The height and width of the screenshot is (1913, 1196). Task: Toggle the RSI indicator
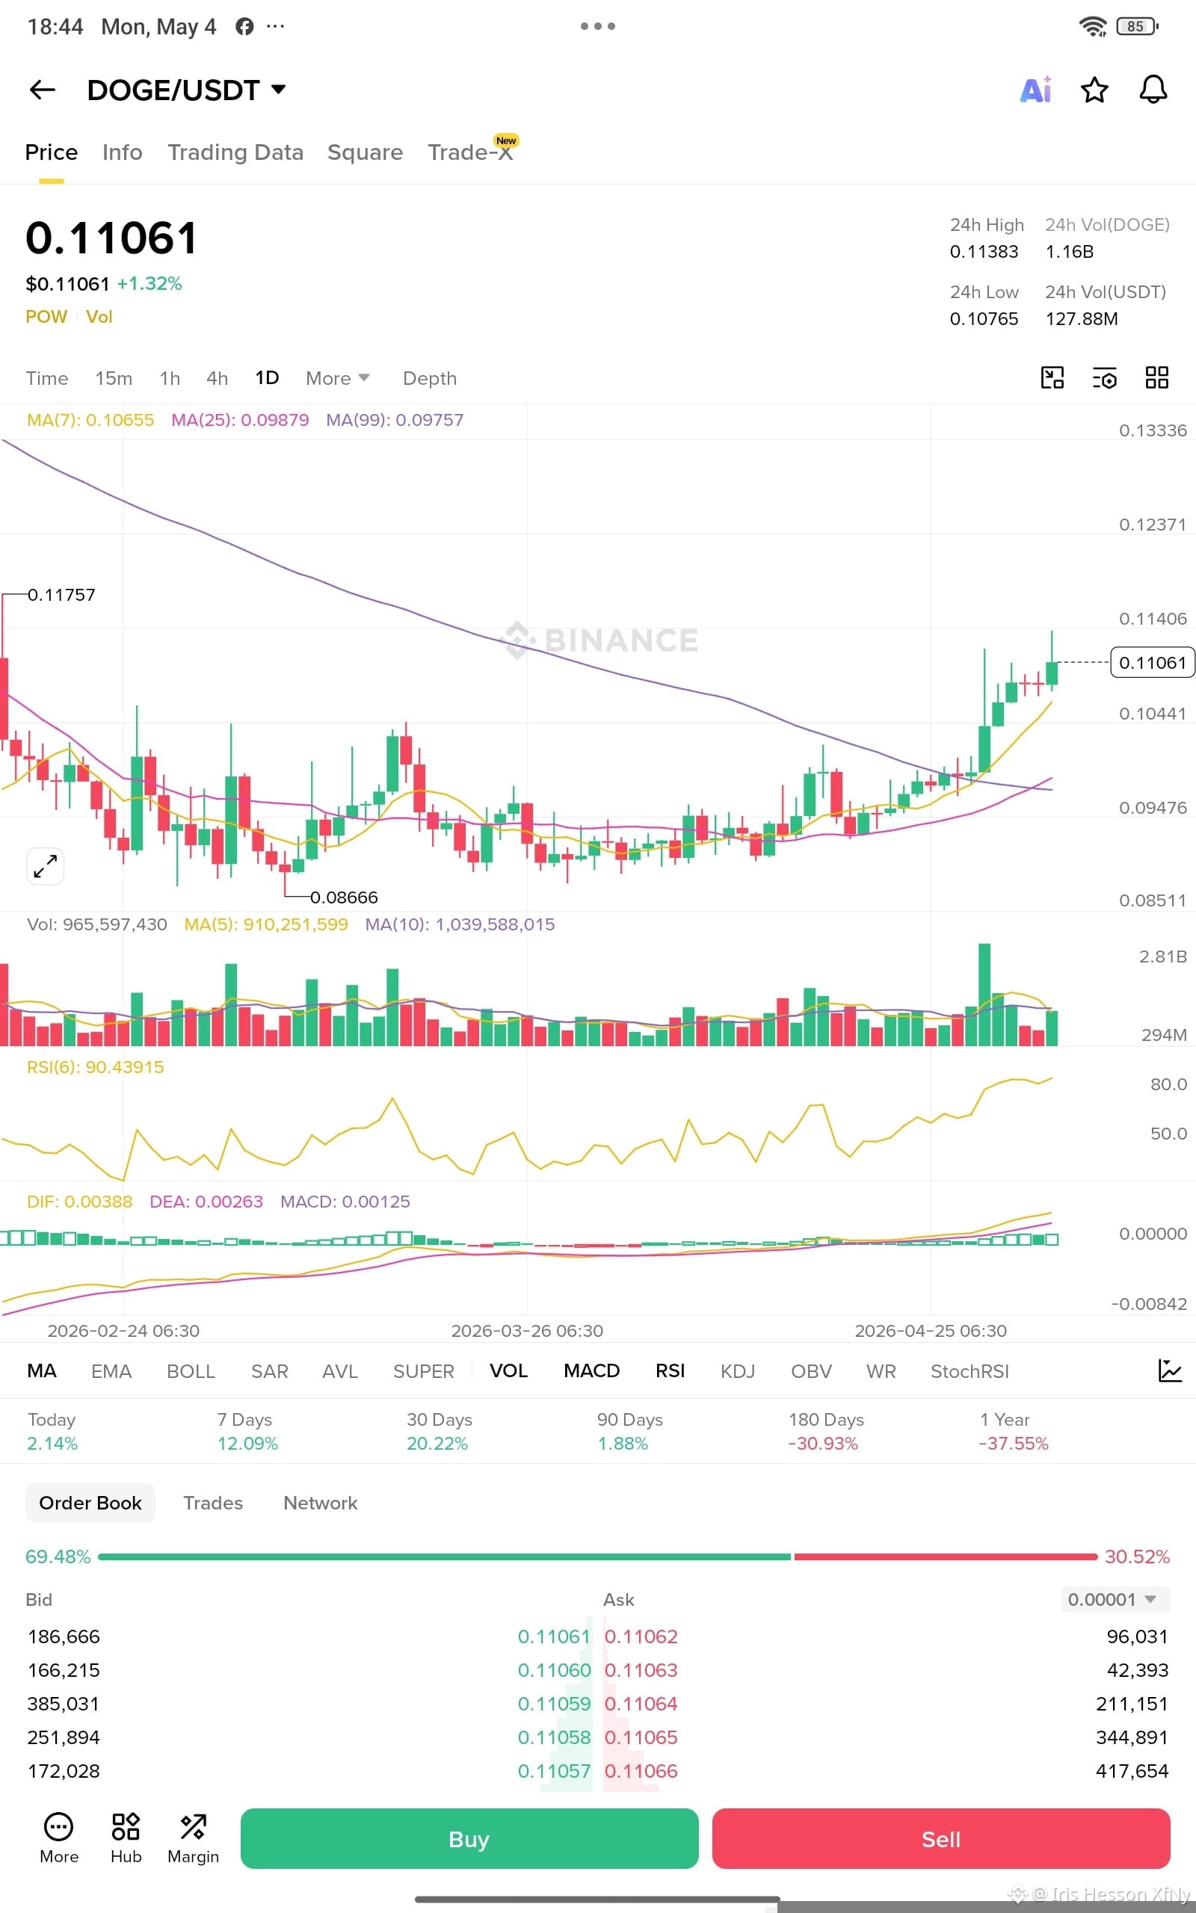pyautogui.click(x=670, y=1370)
